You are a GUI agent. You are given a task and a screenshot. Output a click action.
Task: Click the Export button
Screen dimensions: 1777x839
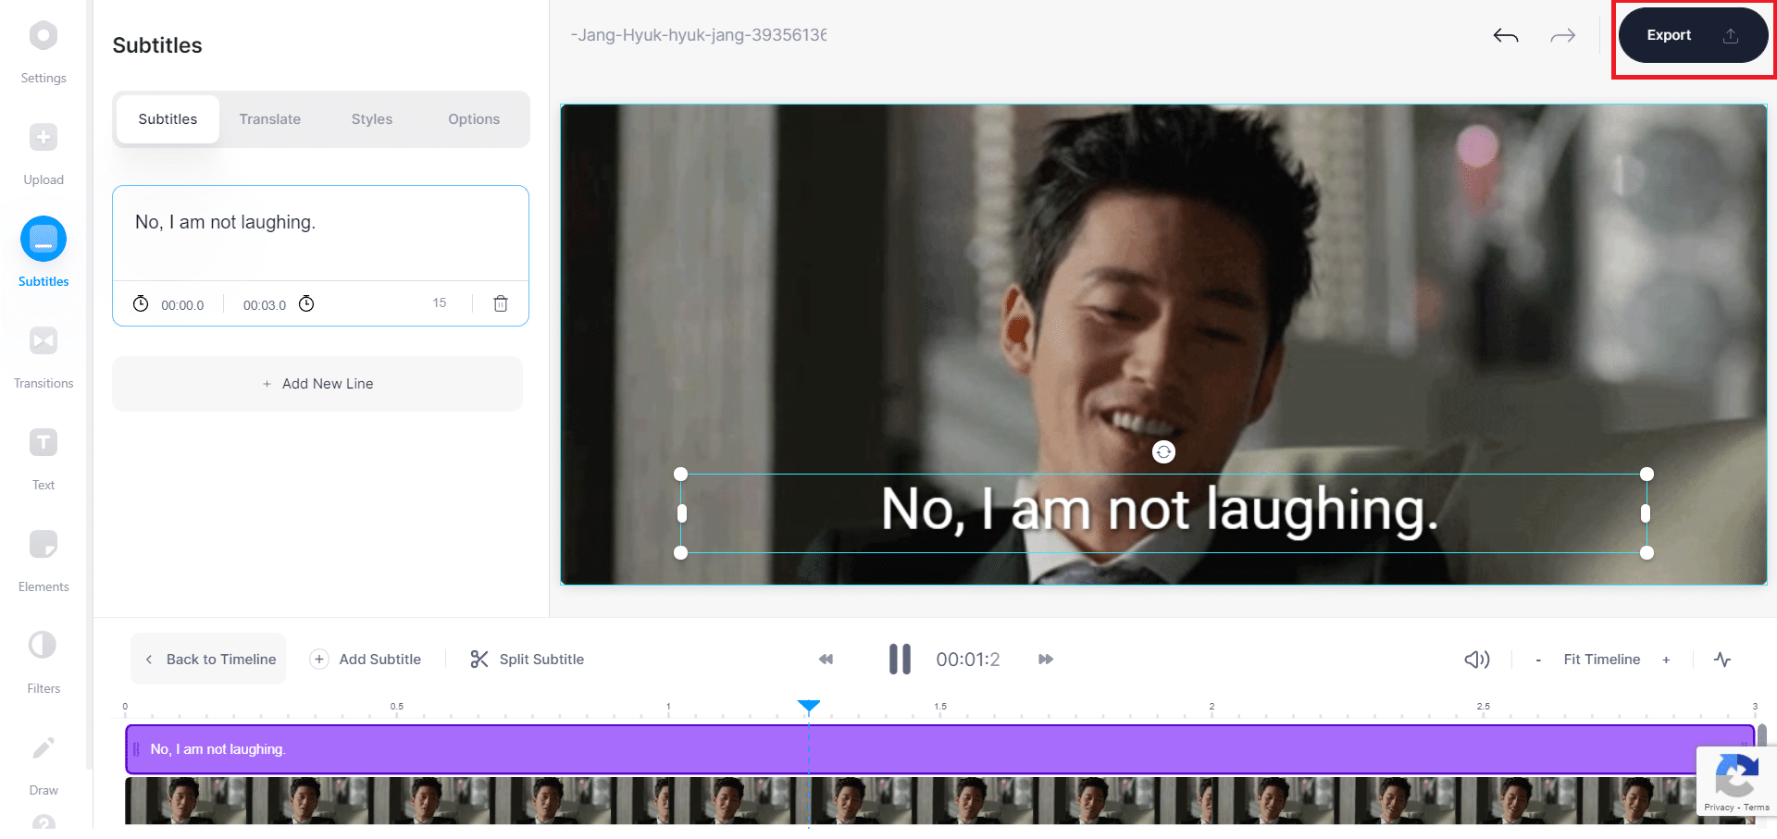click(x=1691, y=36)
